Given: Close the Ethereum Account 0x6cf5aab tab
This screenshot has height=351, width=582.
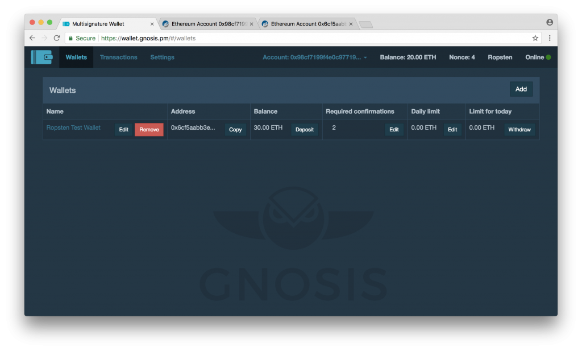Looking at the screenshot, I should pos(351,24).
